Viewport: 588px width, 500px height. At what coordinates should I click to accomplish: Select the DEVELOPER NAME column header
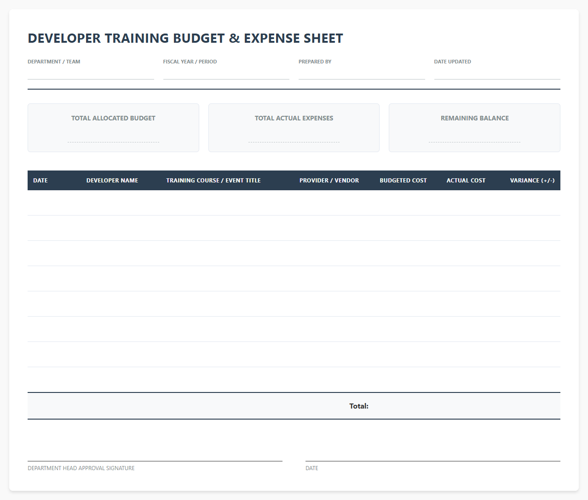[112, 181]
